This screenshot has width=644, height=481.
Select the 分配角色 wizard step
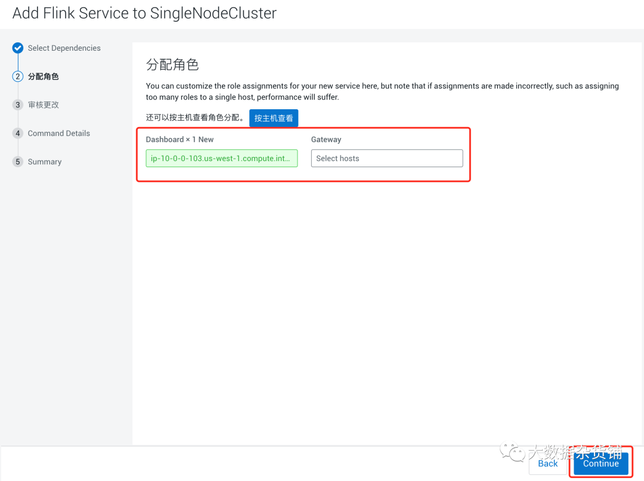click(x=44, y=76)
